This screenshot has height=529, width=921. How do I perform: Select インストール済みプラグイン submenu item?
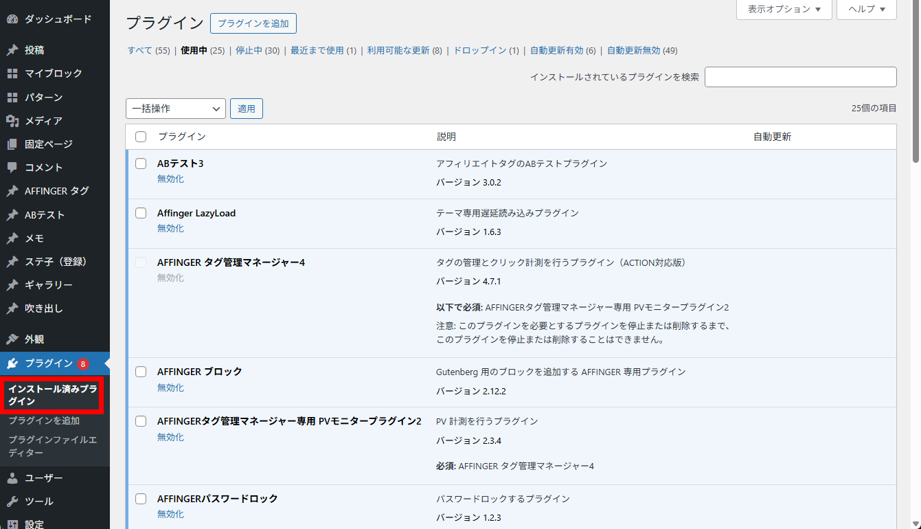coord(53,395)
